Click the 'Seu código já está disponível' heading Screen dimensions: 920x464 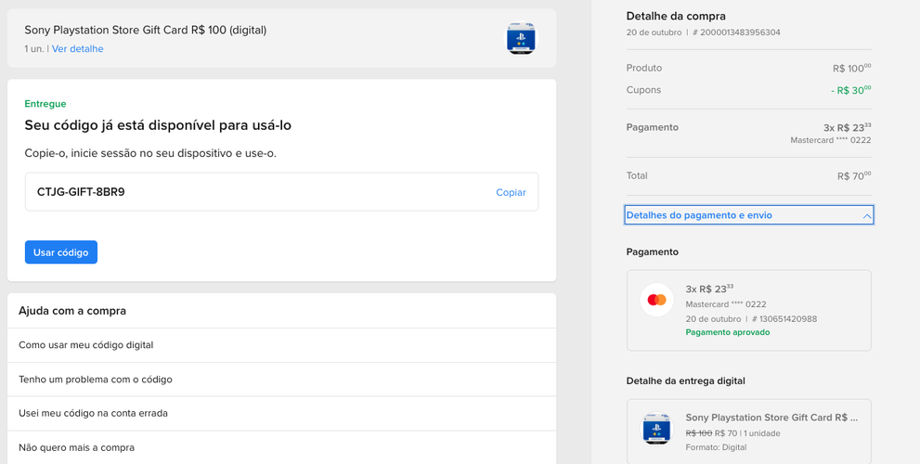point(158,125)
